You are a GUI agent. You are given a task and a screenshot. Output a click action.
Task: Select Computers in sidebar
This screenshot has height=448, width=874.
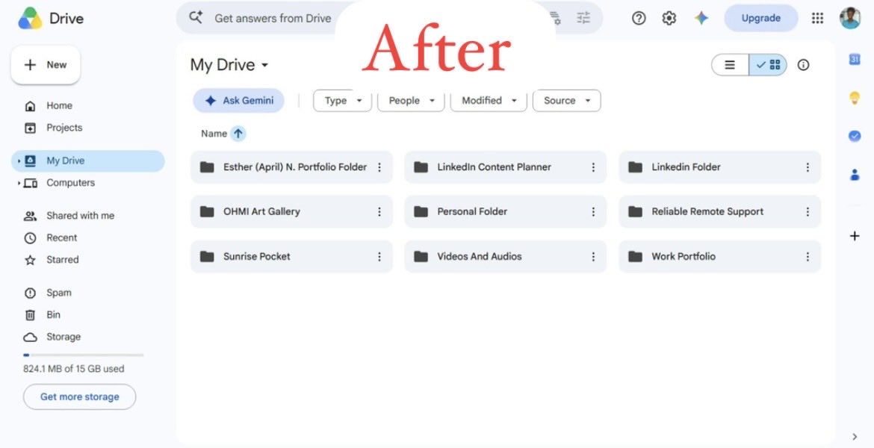(70, 183)
